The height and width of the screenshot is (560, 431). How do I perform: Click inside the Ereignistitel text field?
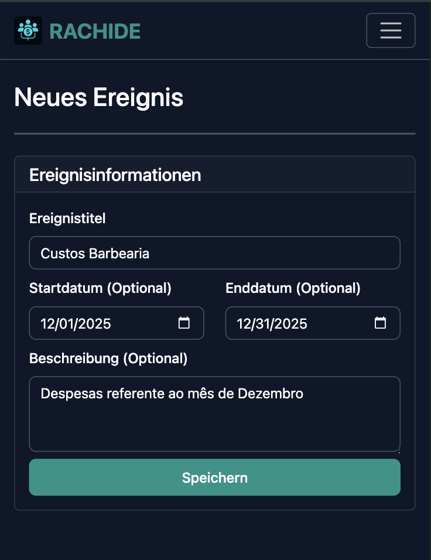tap(214, 252)
